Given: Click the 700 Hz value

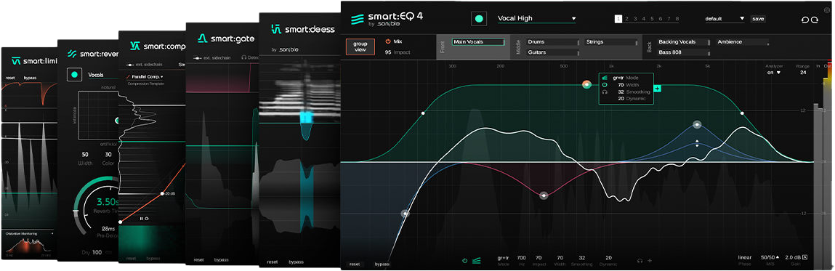Looking at the screenshot, I should click(521, 257).
